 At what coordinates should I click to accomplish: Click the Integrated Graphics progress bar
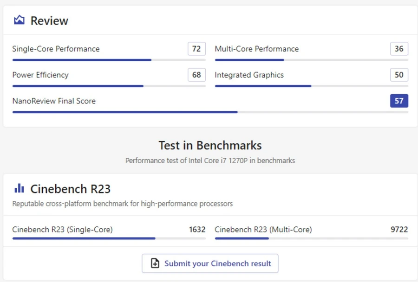click(x=311, y=86)
